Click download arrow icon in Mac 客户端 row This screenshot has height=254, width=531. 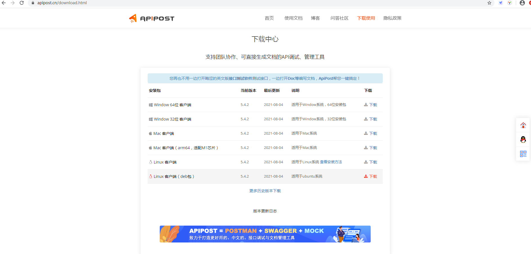366,133
